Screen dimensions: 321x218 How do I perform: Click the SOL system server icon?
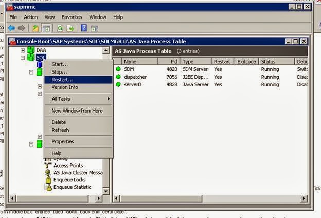(31, 58)
